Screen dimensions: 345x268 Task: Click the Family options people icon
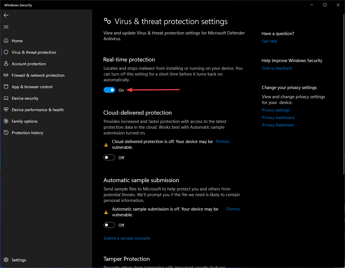click(x=6, y=121)
